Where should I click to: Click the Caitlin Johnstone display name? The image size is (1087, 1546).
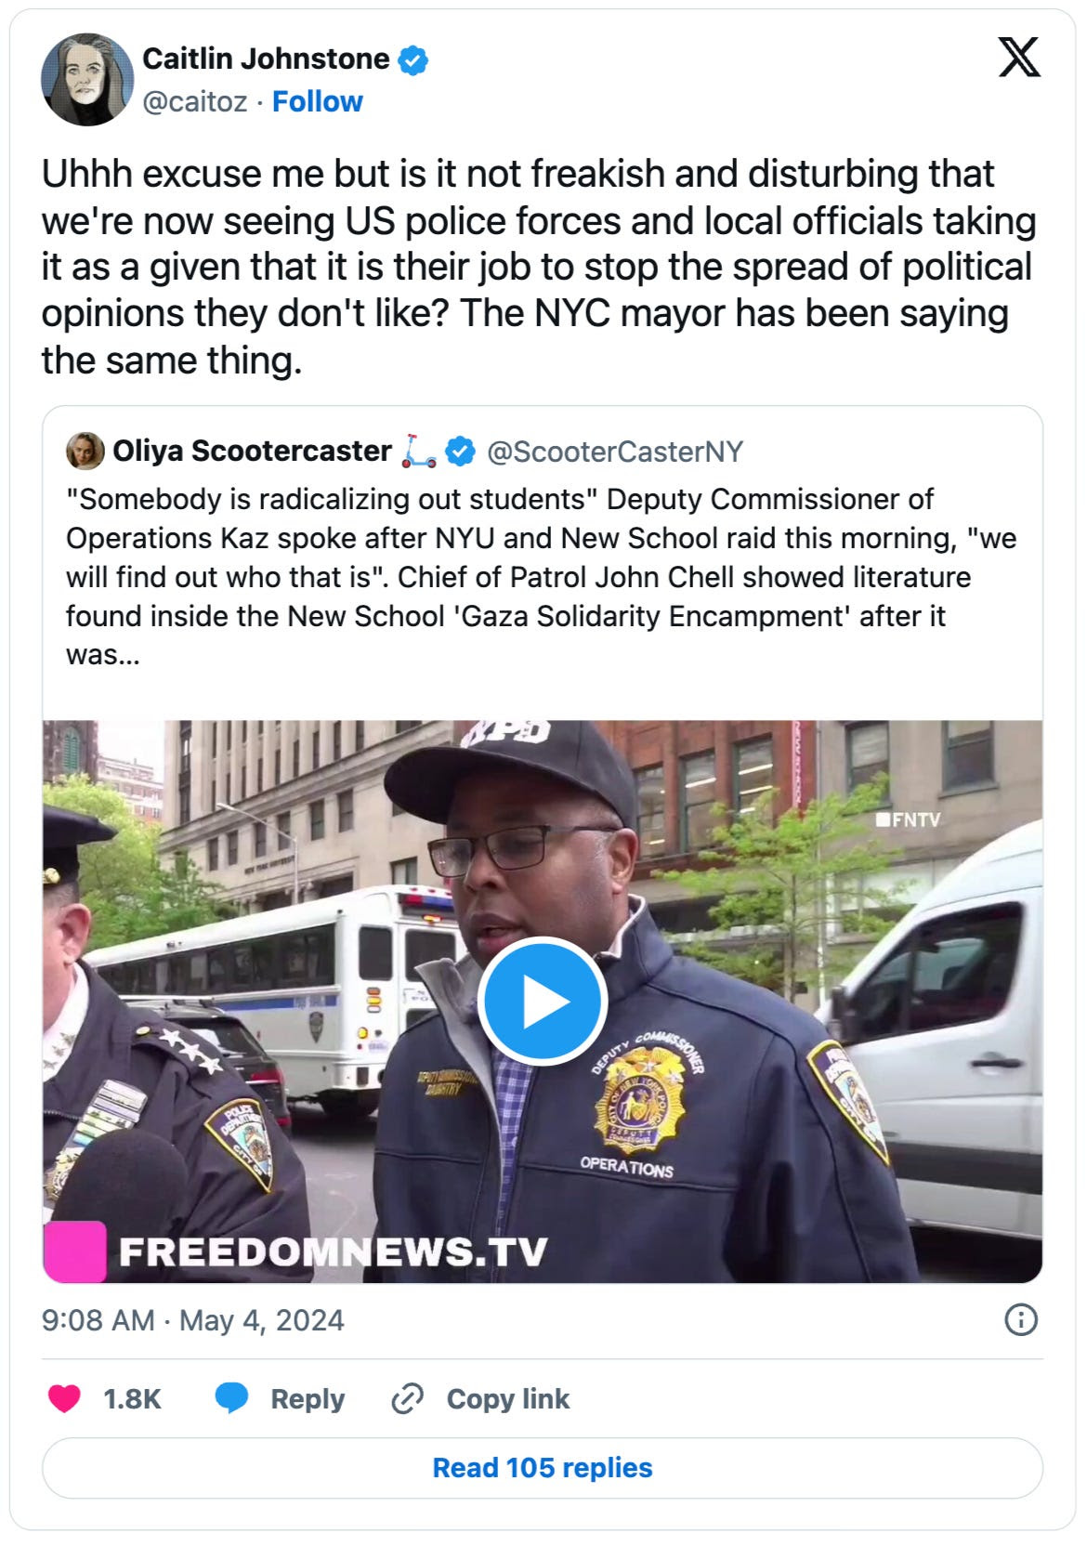[266, 59]
